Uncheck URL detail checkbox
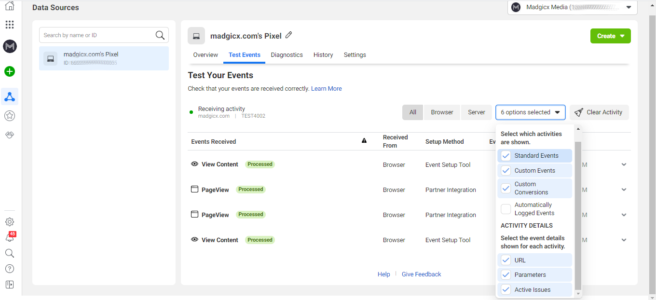656x300 pixels. click(506, 260)
